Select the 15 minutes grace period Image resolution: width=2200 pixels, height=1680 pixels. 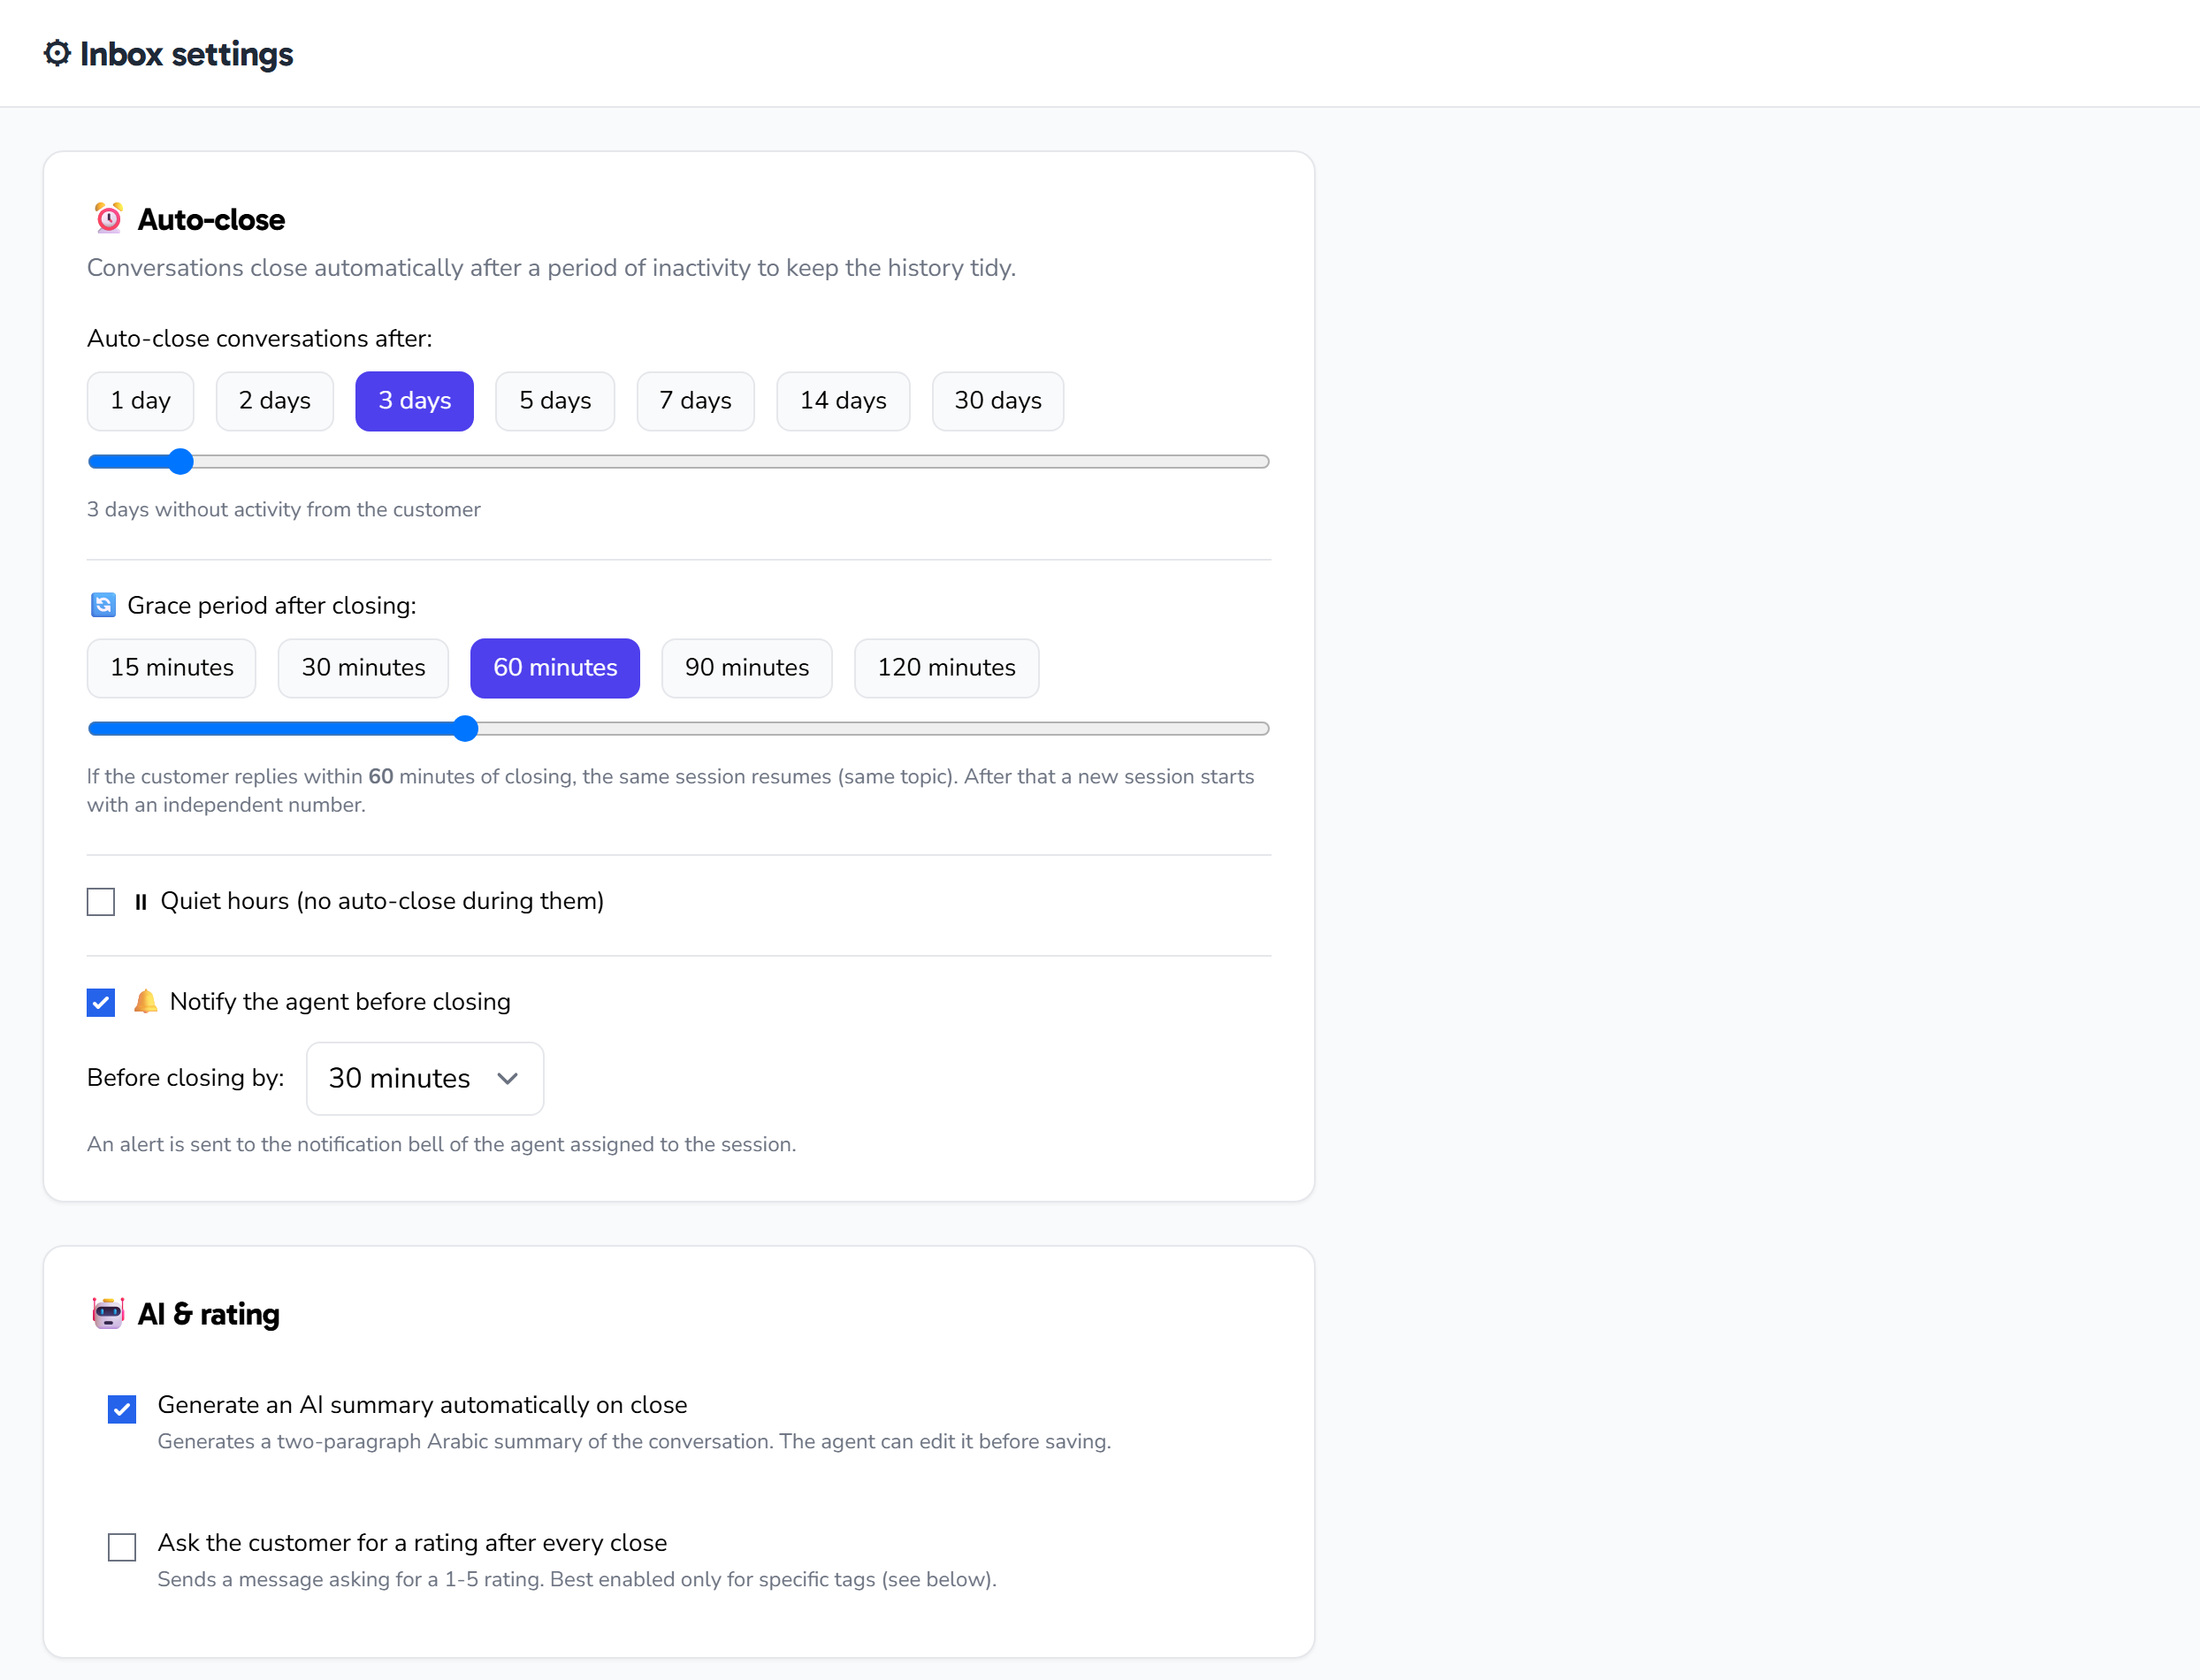(x=172, y=668)
